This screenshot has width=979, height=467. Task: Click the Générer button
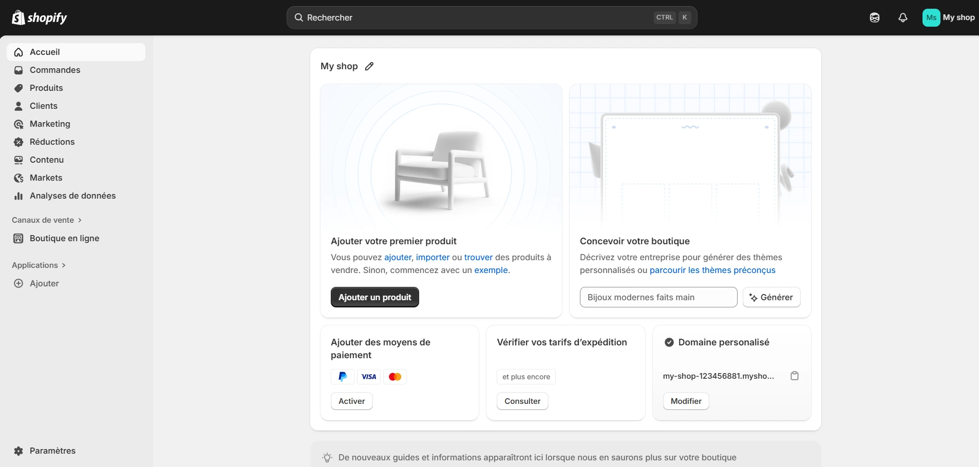[771, 297]
